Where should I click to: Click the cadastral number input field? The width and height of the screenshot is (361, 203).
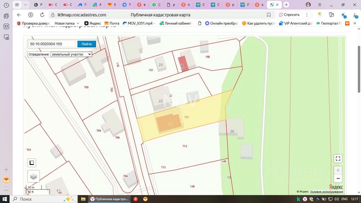tap(52, 44)
